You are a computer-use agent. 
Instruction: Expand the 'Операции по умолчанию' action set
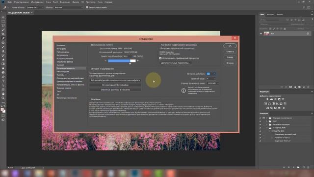tap(267, 118)
